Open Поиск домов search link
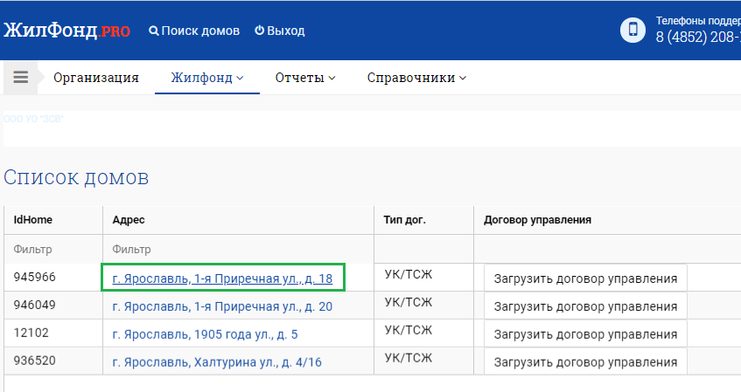 tap(194, 31)
